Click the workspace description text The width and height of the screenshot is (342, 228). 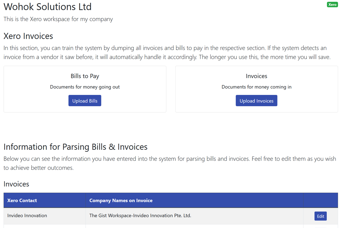[x=58, y=19]
